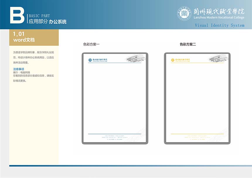Click building sketch on yellow letterhead
This screenshot has height=178, width=252.
tap(218, 58)
